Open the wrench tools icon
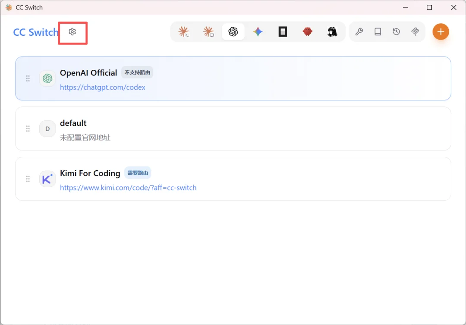Image resolution: width=466 pixels, height=325 pixels. (359, 32)
